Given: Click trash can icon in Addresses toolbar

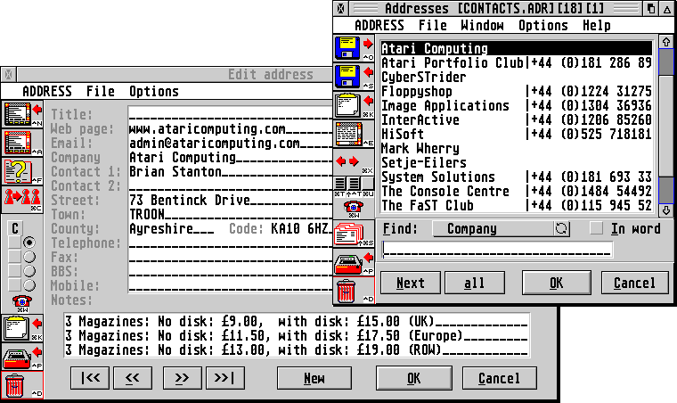Looking at the screenshot, I should point(354,291).
